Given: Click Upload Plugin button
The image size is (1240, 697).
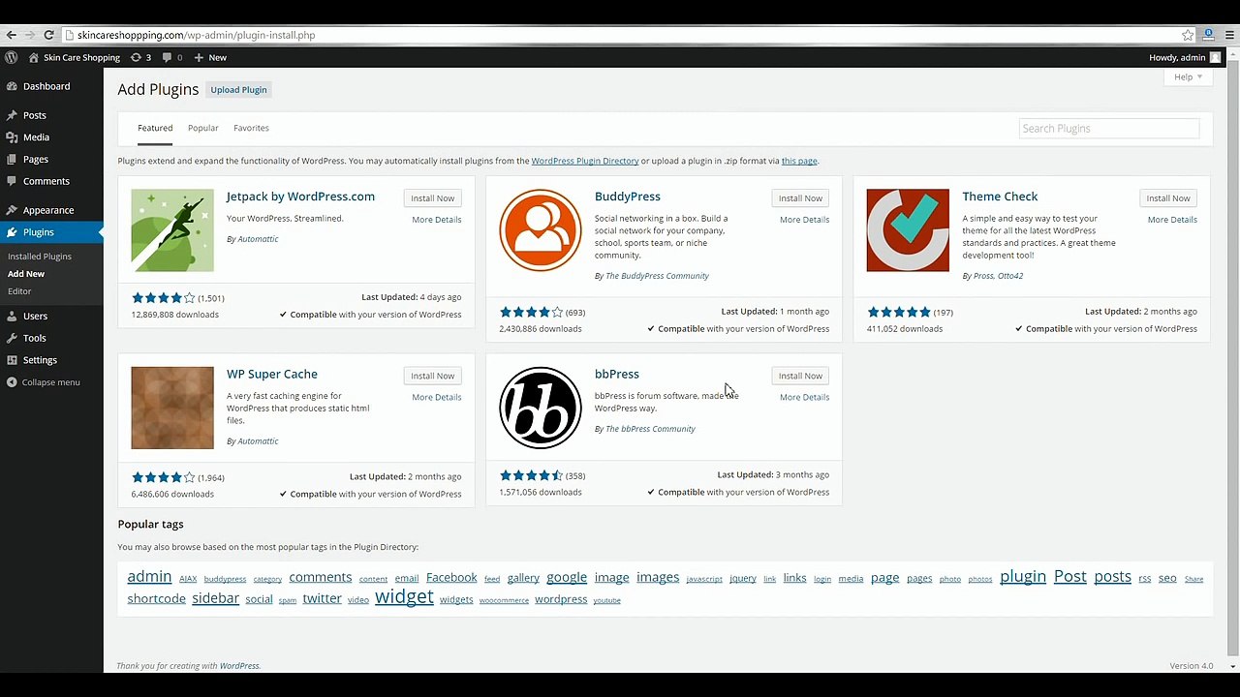Looking at the screenshot, I should coord(238,90).
